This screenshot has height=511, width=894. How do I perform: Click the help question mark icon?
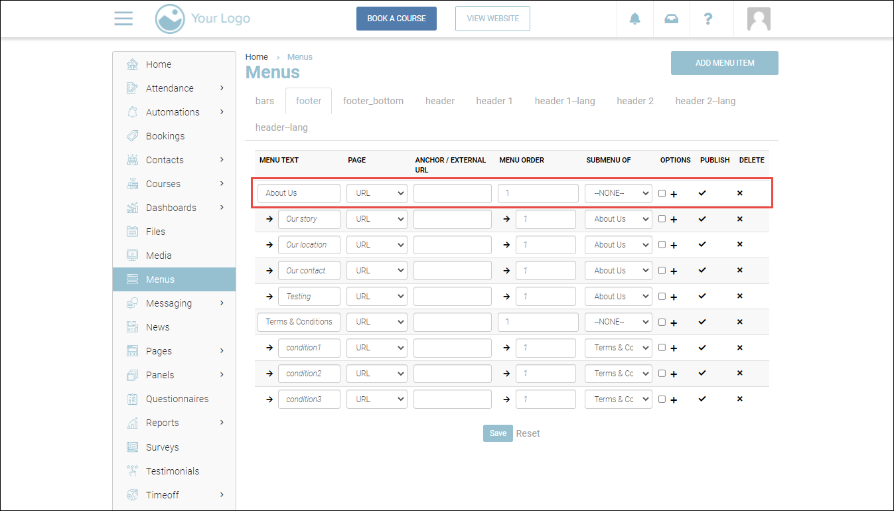click(x=708, y=19)
